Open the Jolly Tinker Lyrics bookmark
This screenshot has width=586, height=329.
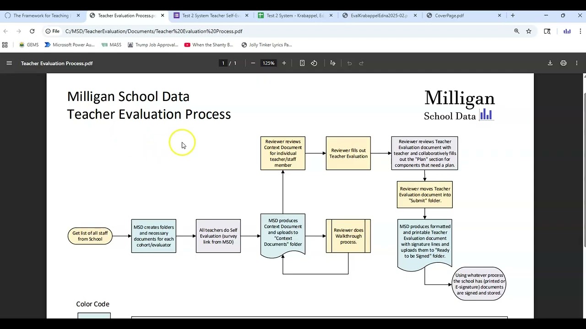pyautogui.click(x=266, y=45)
